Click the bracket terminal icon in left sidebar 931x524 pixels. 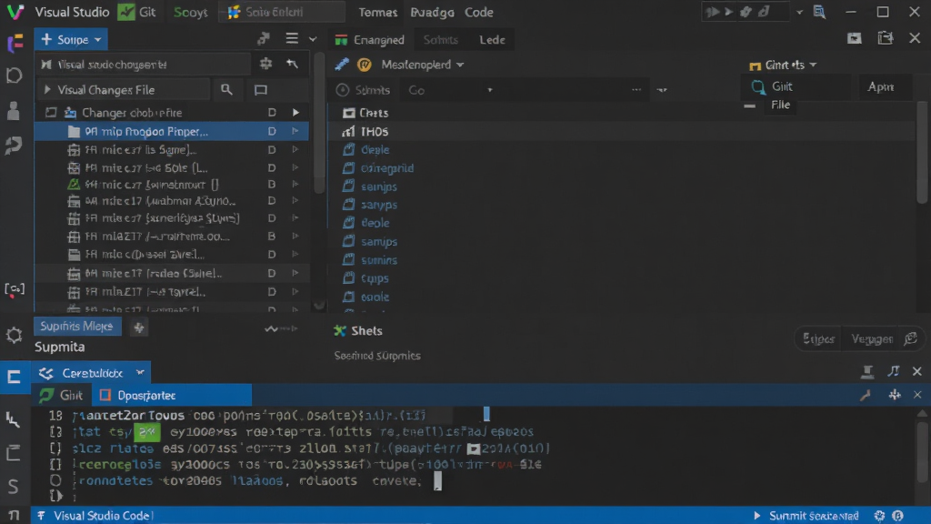point(15,290)
